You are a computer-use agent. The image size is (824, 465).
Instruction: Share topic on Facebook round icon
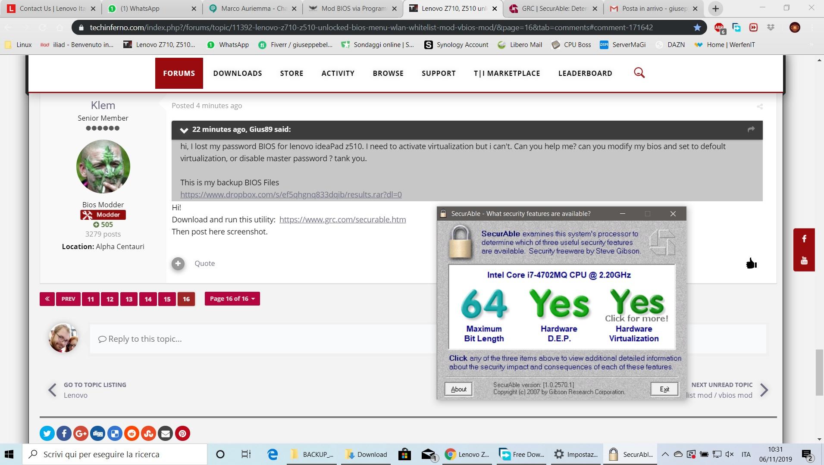click(64, 434)
